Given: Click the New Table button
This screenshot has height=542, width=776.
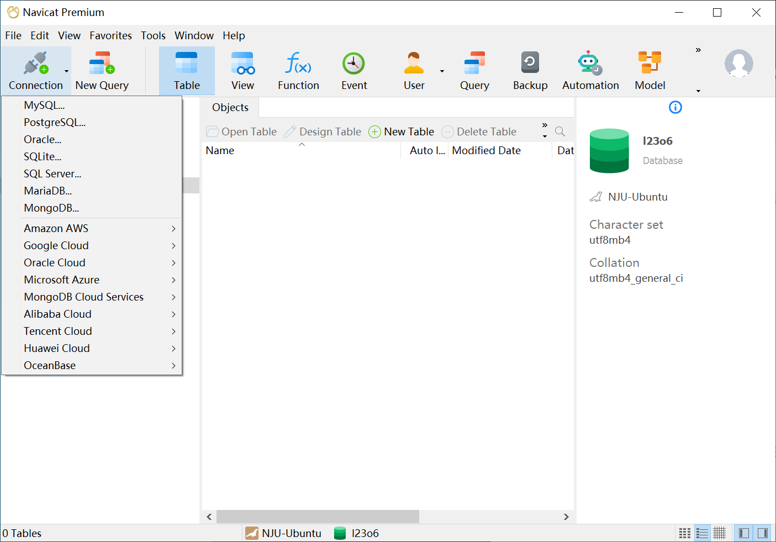Looking at the screenshot, I should click(x=402, y=132).
